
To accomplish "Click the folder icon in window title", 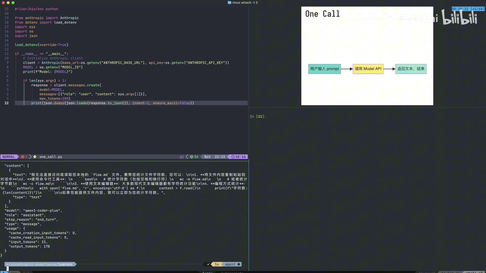I will tap(229, 3).
